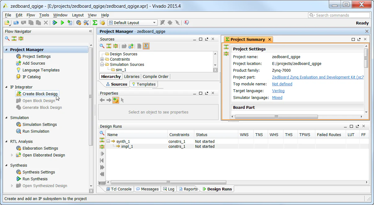374x205 pixels.
Task: Open Project Settings gear icon in main toolbar
Action: click(79, 22)
